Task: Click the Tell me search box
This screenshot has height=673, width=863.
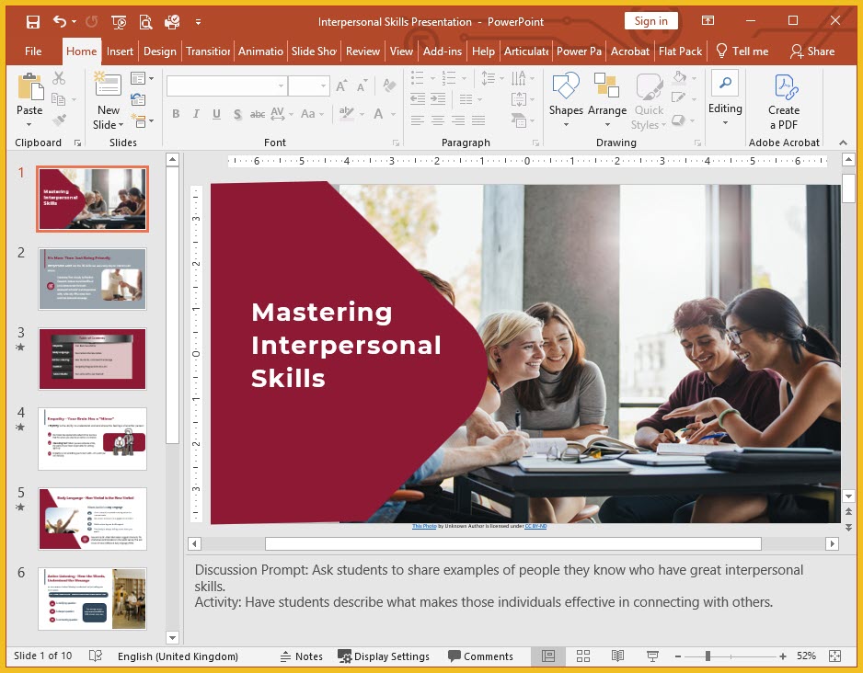Action: (x=742, y=51)
